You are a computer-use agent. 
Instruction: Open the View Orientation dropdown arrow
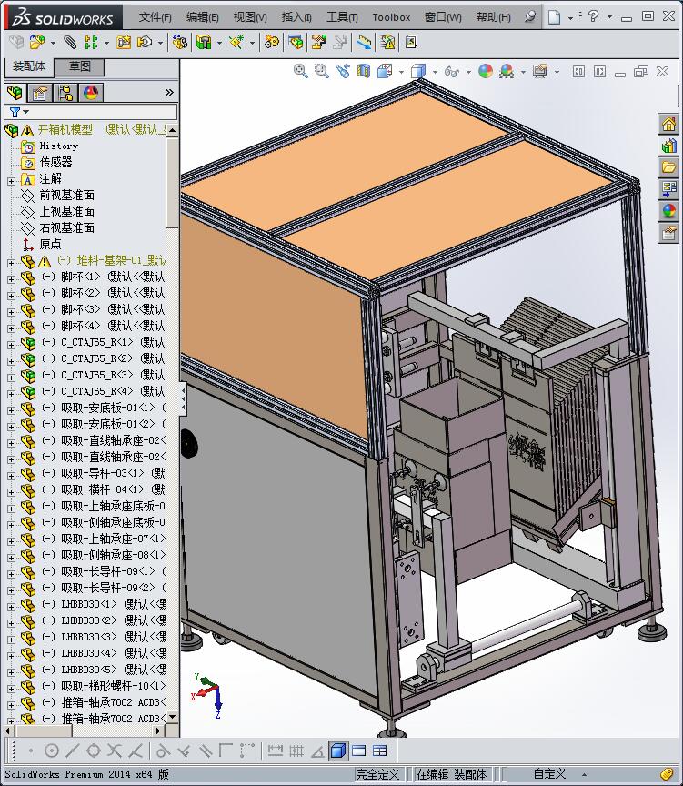401,72
